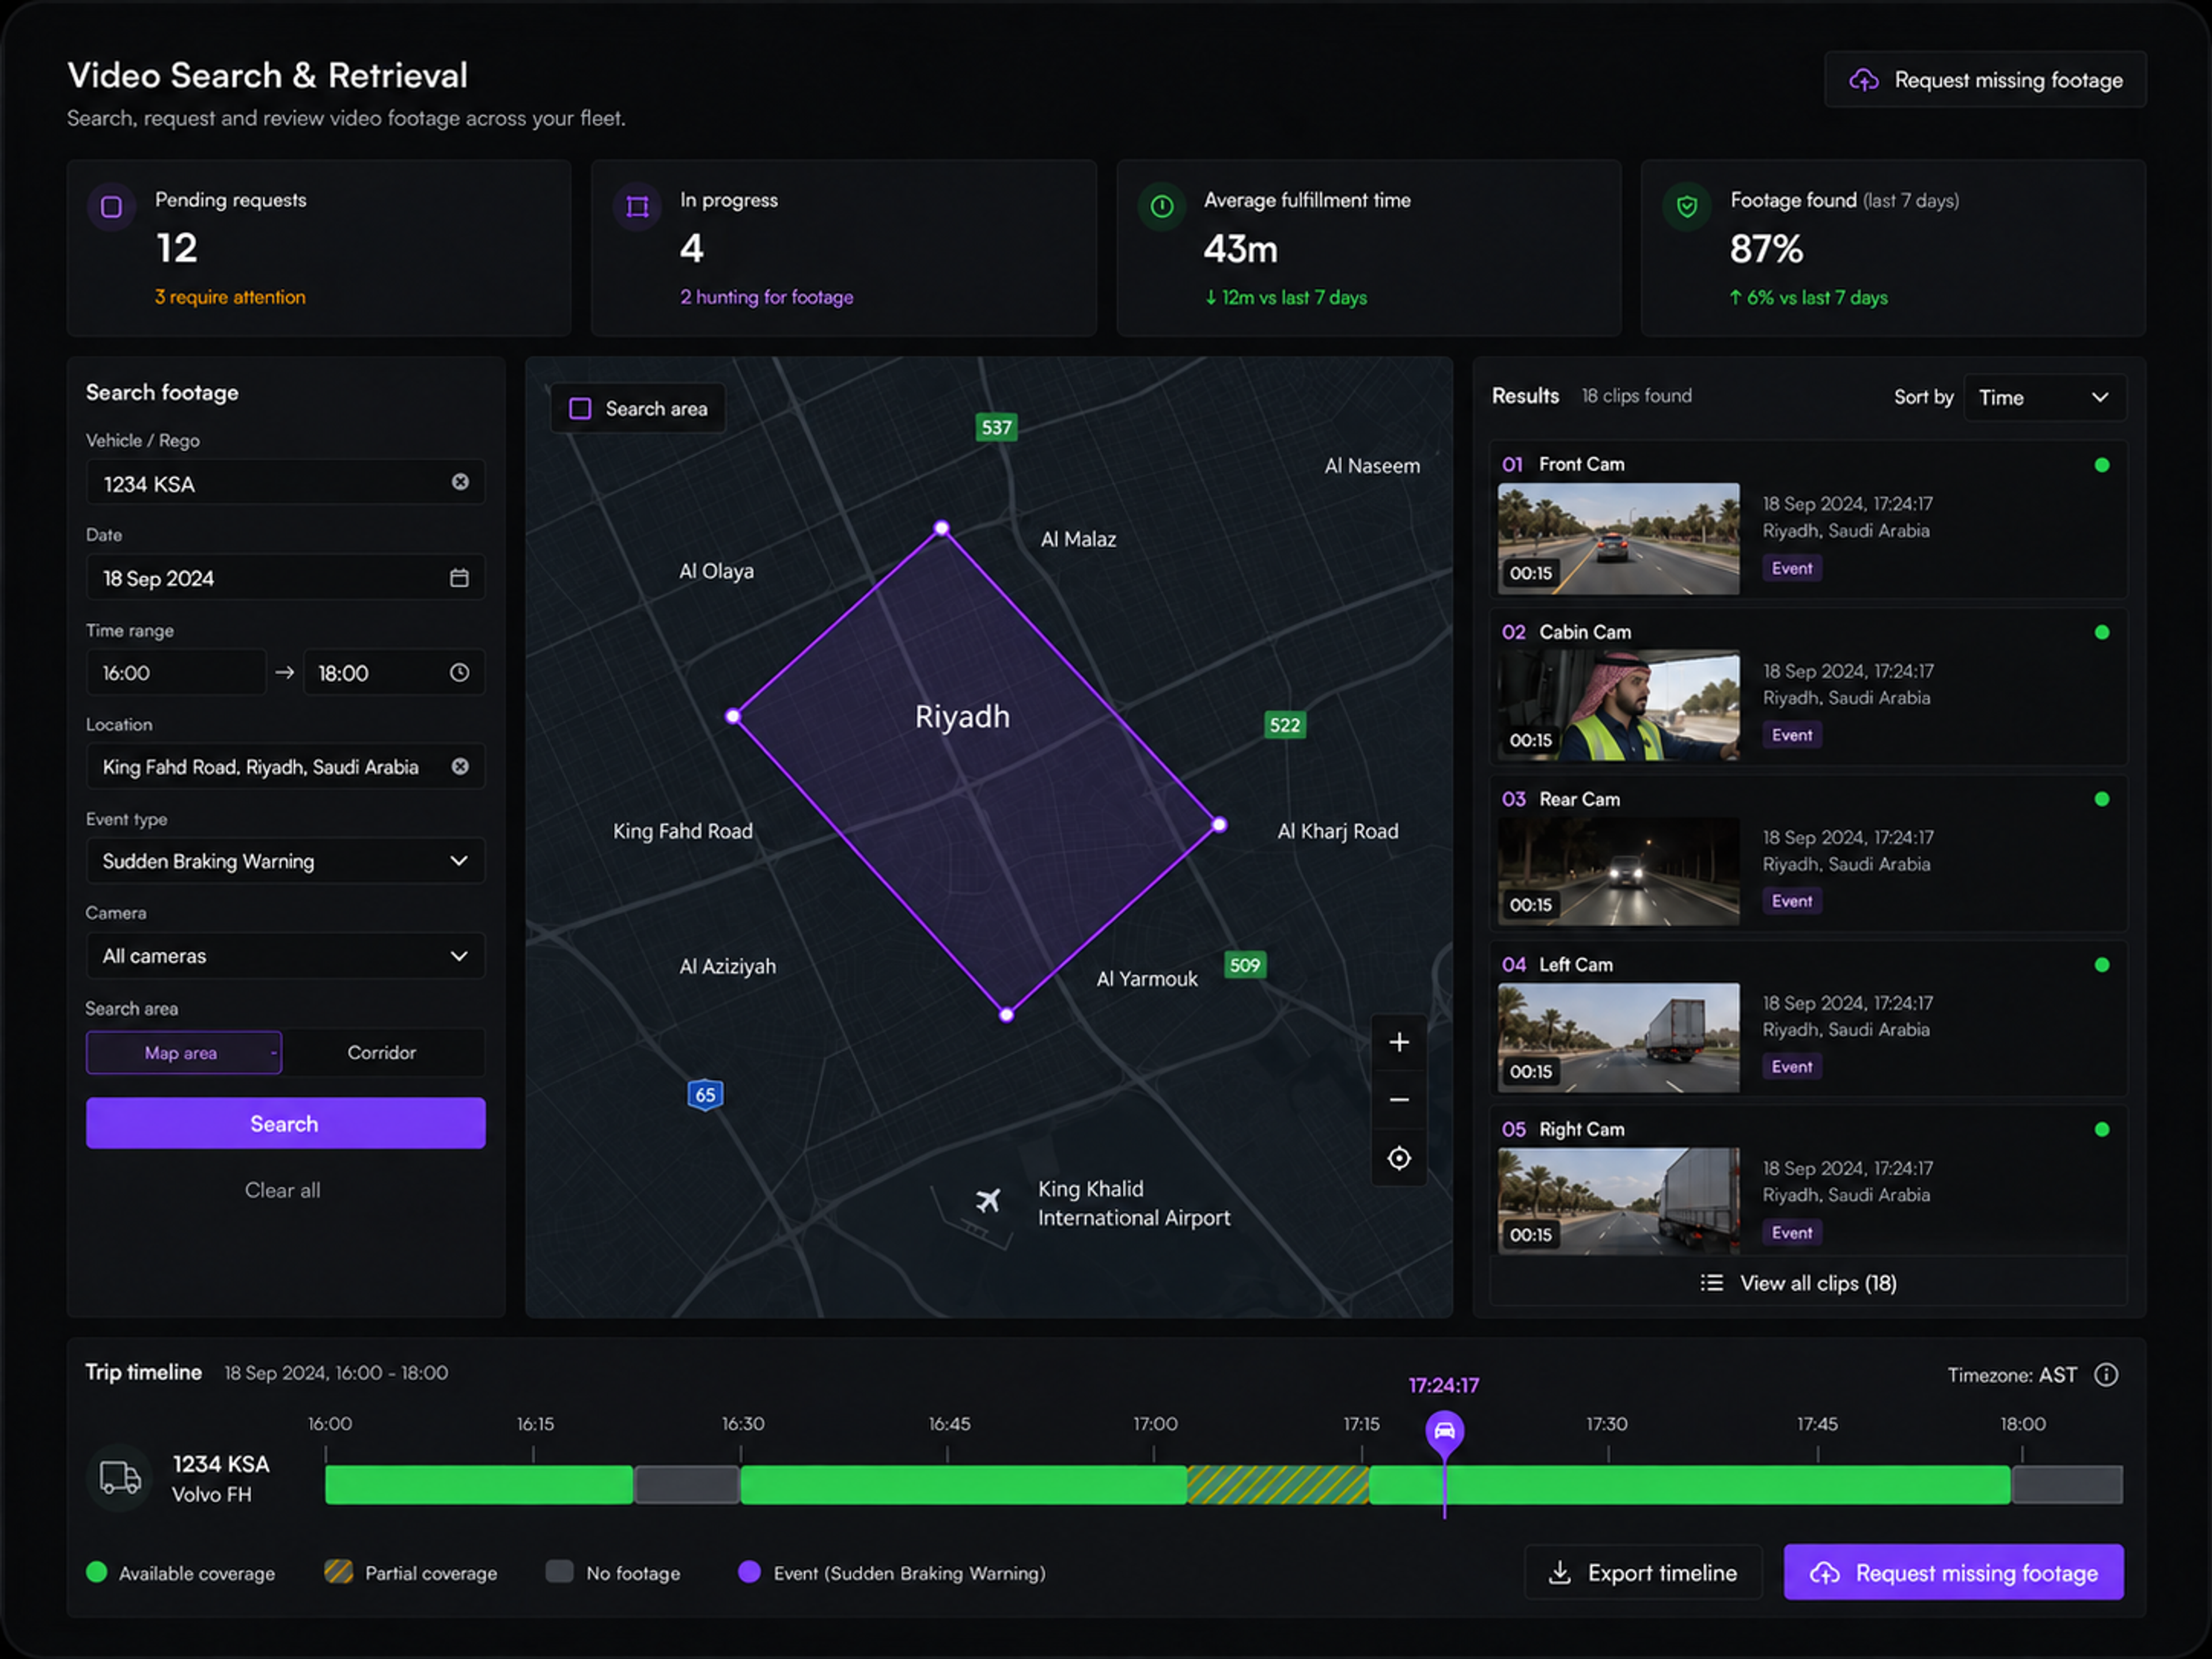Click the bottom polygon vertex handle
This screenshot has width=2212, height=1659.
pos(1007,1015)
